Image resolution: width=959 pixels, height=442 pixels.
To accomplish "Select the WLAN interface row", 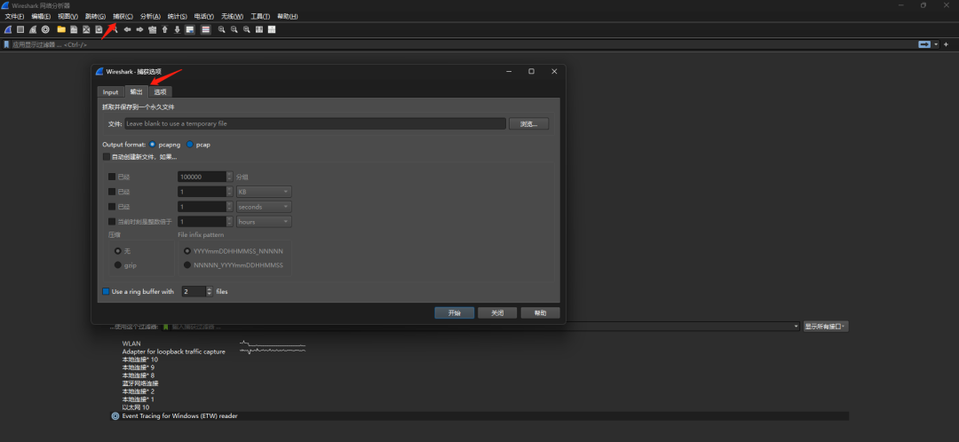I will (x=131, y=343).
